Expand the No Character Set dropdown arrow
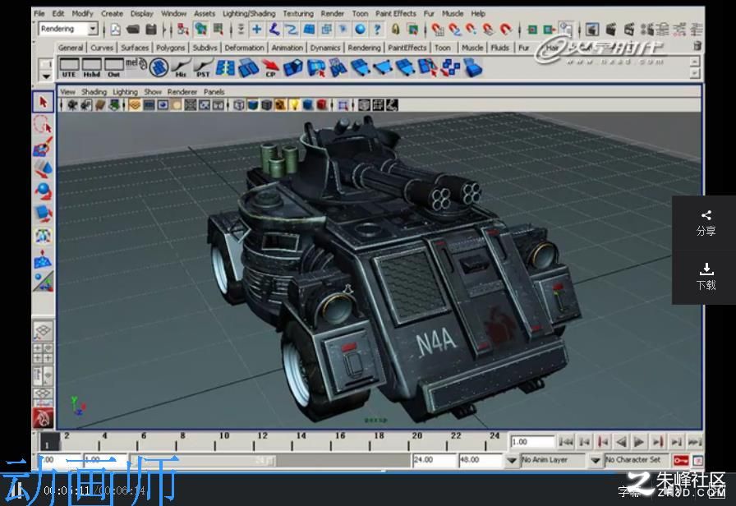The image size is (736, 506). click(x=596, y=461)
